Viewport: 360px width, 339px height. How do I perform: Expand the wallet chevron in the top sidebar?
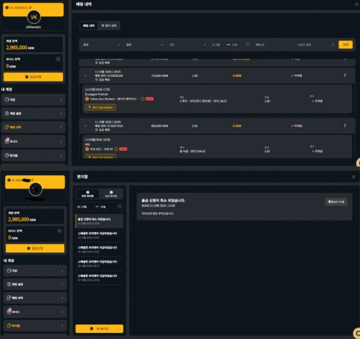pos(61,100)
